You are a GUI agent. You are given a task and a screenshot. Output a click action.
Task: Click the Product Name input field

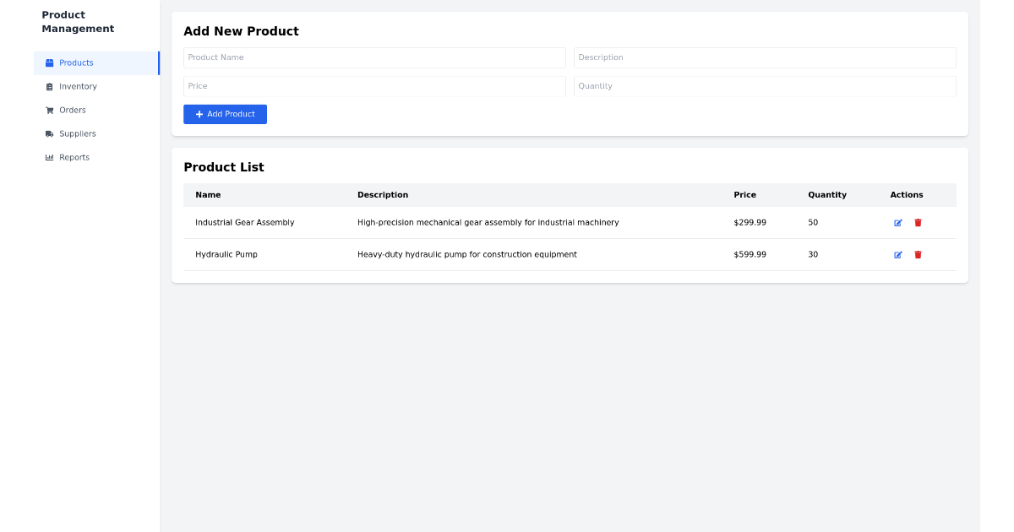[x=374, y=57]
